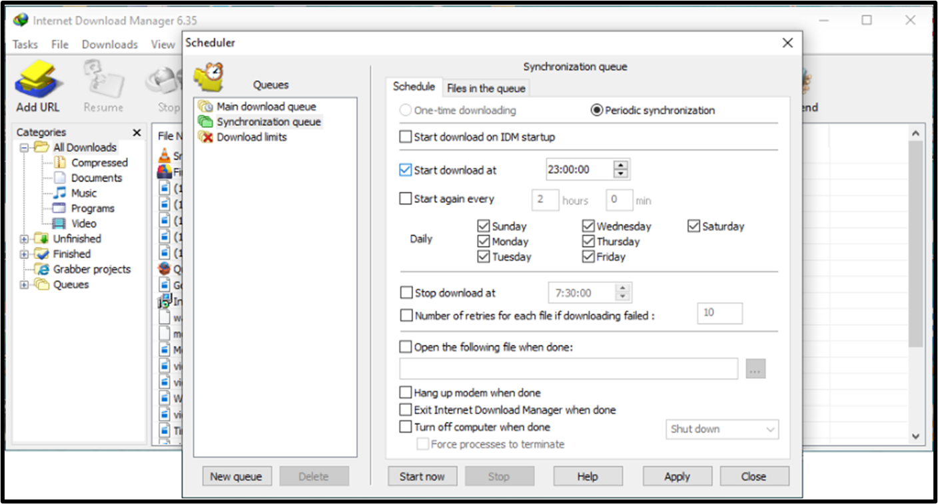Viewport: 938px width, 504px height.
Task: Uncheck the Wednesday checkbox
Action: (x=588, y=226)
